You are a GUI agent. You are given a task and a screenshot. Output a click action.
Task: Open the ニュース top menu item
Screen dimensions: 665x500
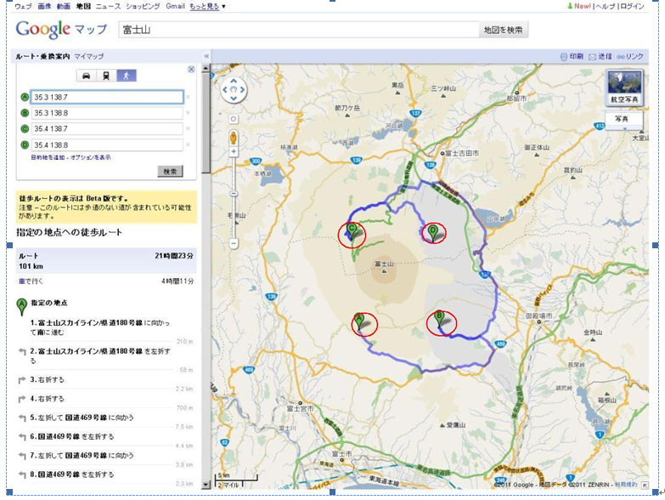[108, 6]
